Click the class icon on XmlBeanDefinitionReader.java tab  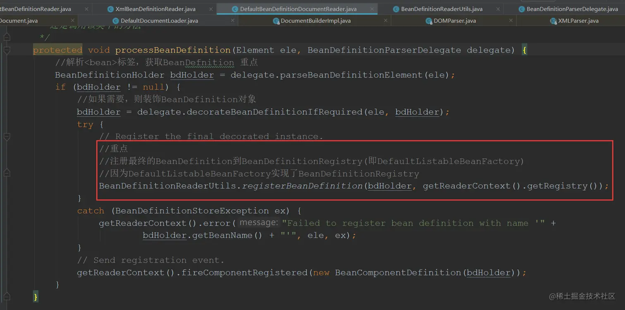pyautogui.click(x=110, y=9)
